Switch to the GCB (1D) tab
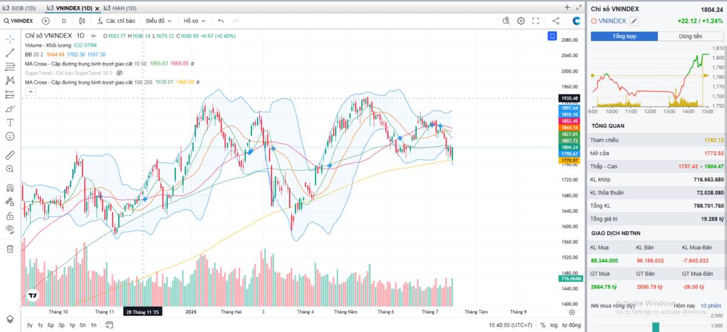 point(20,8)
